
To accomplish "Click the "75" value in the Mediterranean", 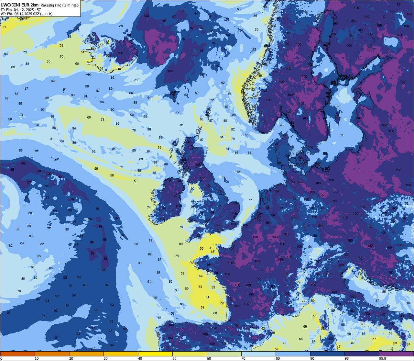I will 284,343.
